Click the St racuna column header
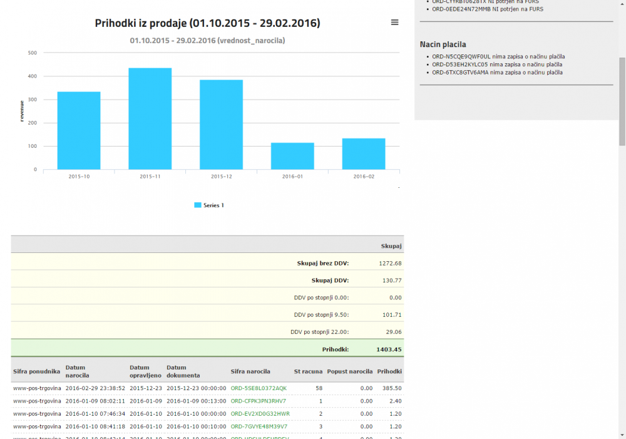Image resolution: width=626 pixels, height=439 pixels. pyautogui.click(x=308, y=371)
